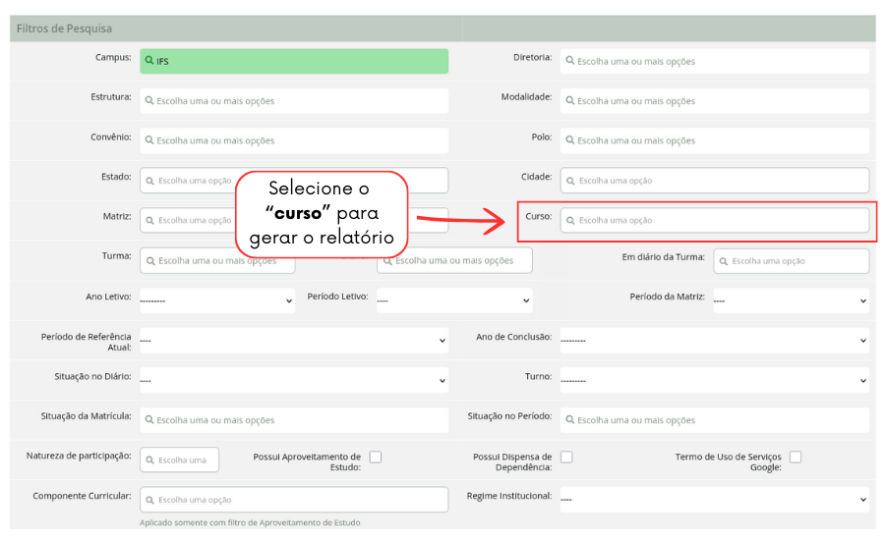885x540 pixels.
Task: Open the Turno dropdown list
Action: pos(714,380)
